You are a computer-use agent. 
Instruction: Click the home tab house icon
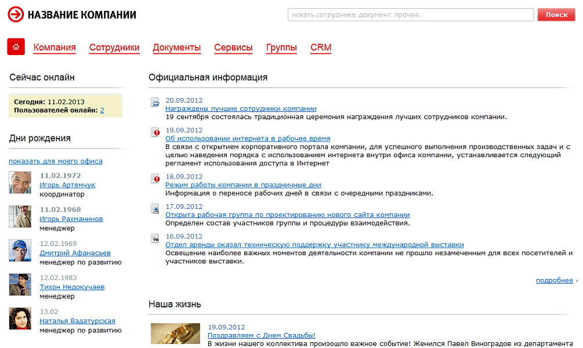[15, 47]
